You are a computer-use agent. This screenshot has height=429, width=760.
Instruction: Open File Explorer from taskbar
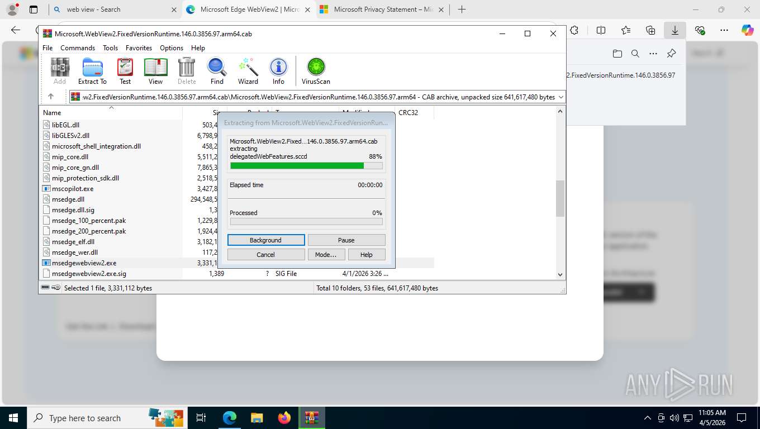coord(256,418)
